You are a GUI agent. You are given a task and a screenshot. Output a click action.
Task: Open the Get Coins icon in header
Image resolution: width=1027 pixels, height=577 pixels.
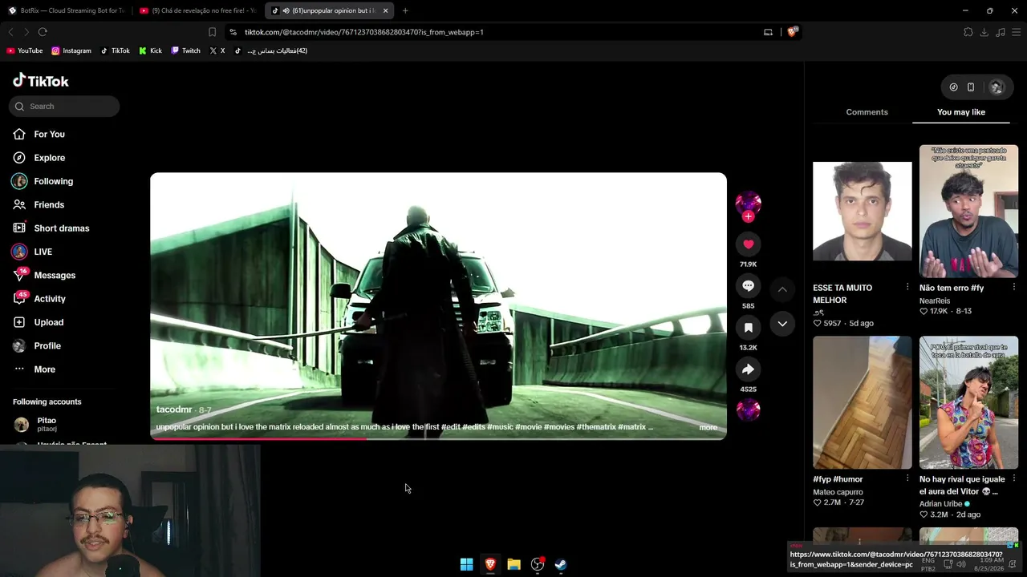click(953, 87)
